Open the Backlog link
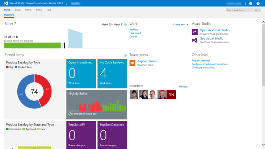This screenshot has height=149, width=265. coord(133,30)
